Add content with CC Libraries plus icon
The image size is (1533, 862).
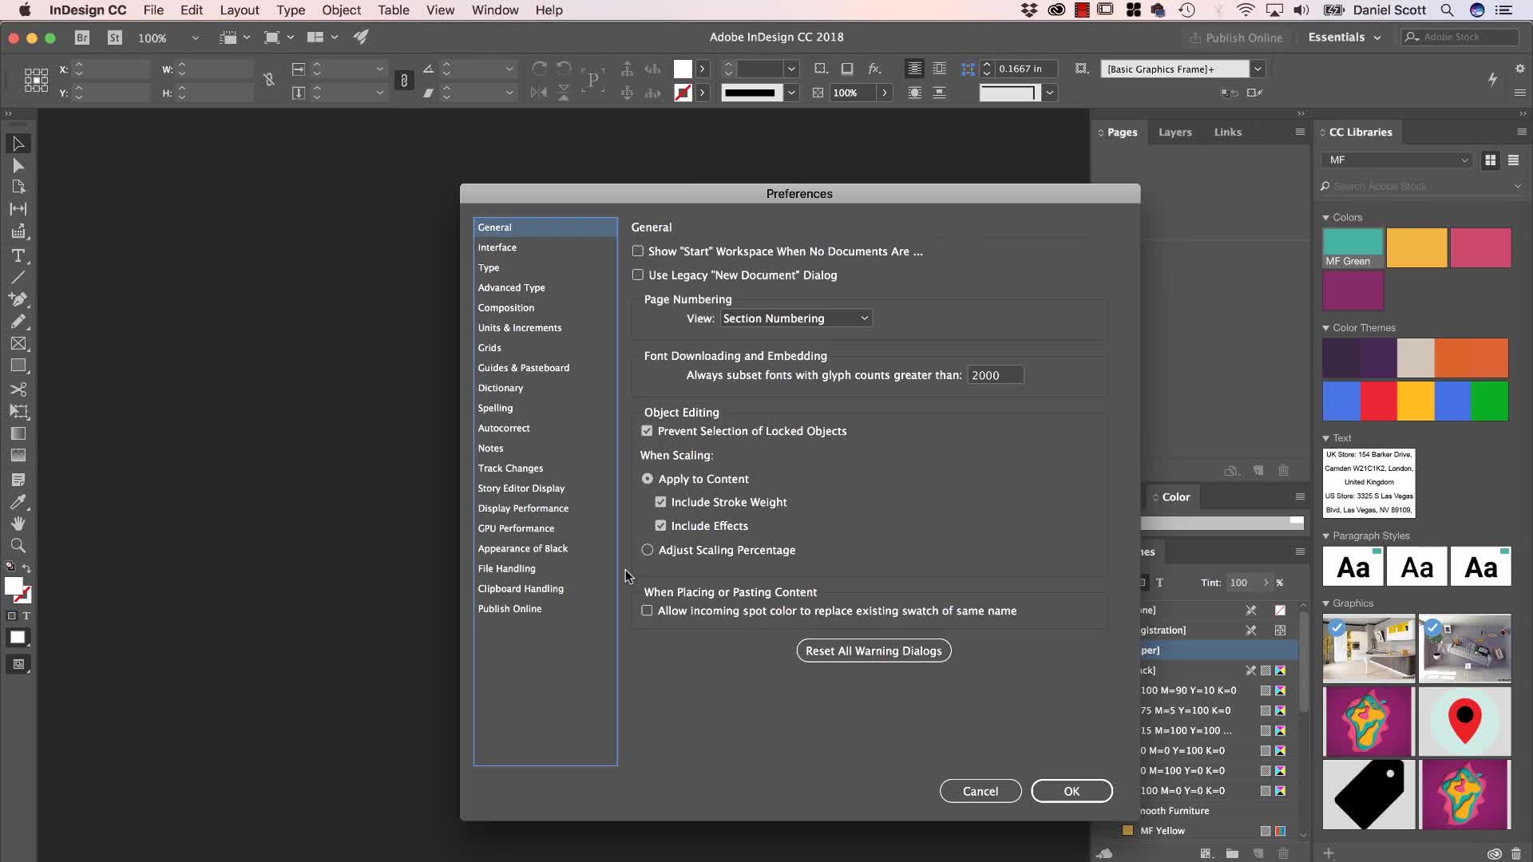[x=1329, y=853]
